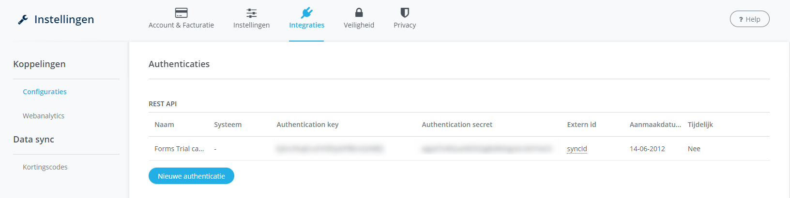This screenshot has width=790, height=198.
Task: Click the Aanmaakdatum column header
Action: [655, 125]
